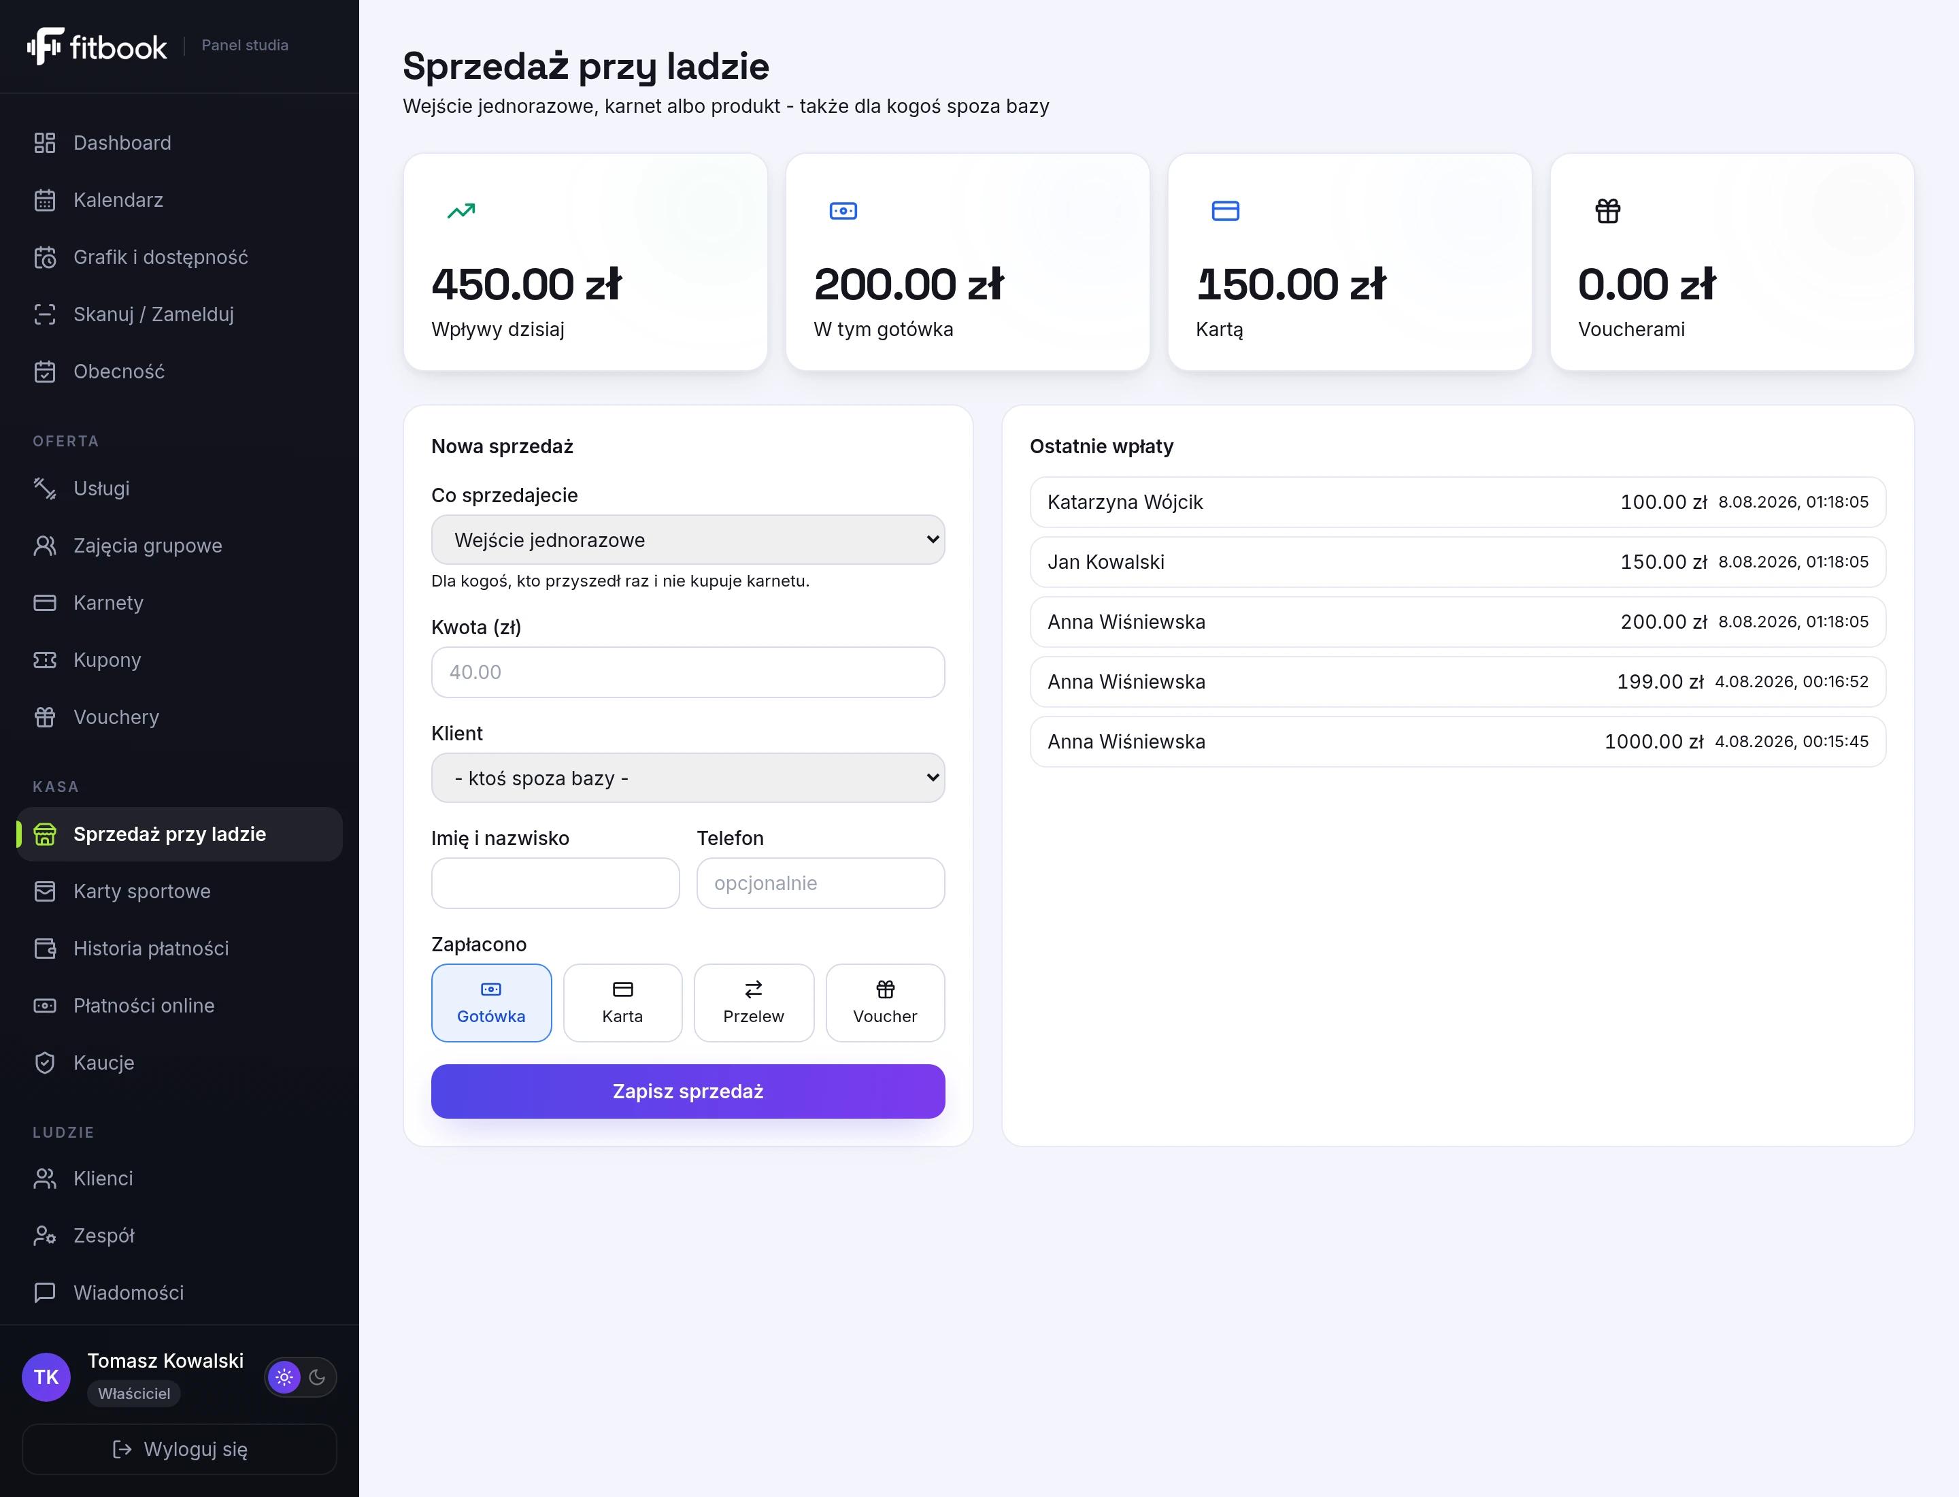The width and height of the screenshot is (1959, 1497).
Task: Select Voucher as payment method
Action: point(886,1002)
